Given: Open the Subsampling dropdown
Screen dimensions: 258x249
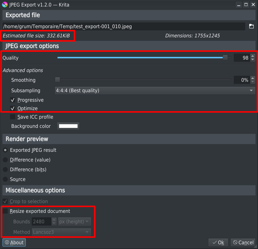Looking at the screenshot, I should pyautogui.click(x=155, y=90).
